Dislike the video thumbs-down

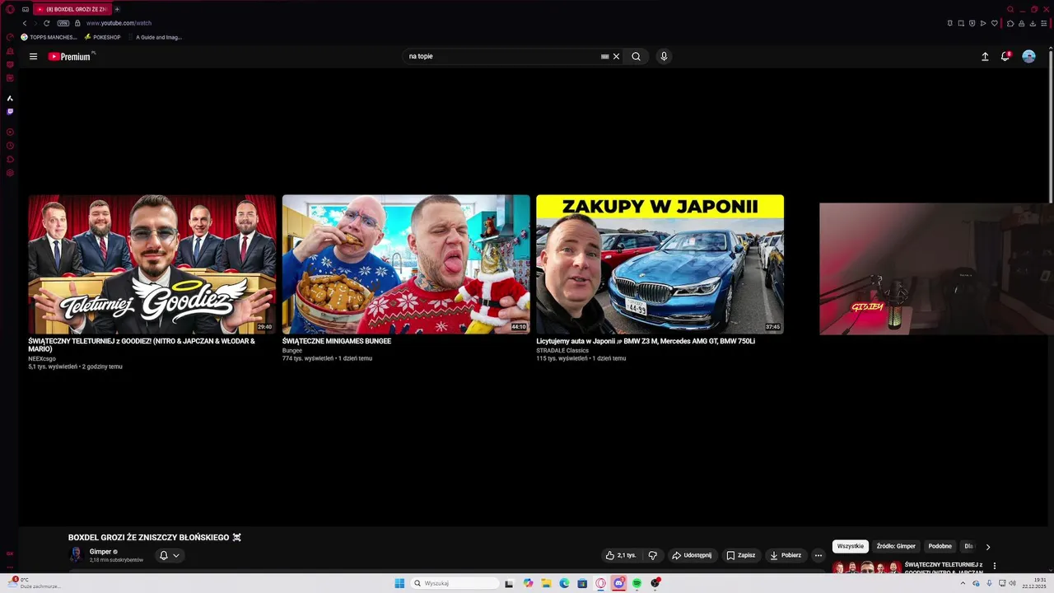[x=653, y=555]
